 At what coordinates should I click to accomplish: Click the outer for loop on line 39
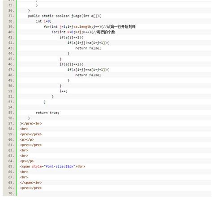coord(89,27)
